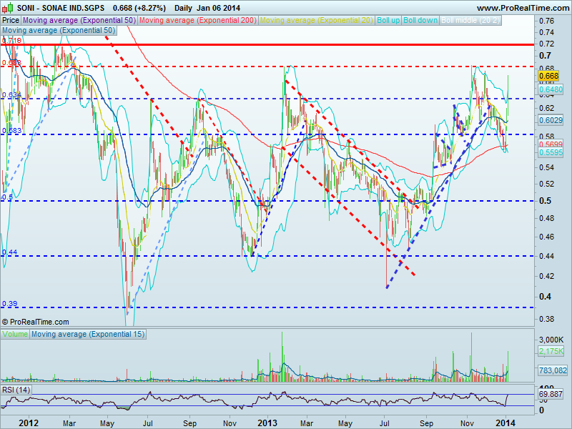Select the Boll up indicator label

pyautogui.click(x=388, y=21)
